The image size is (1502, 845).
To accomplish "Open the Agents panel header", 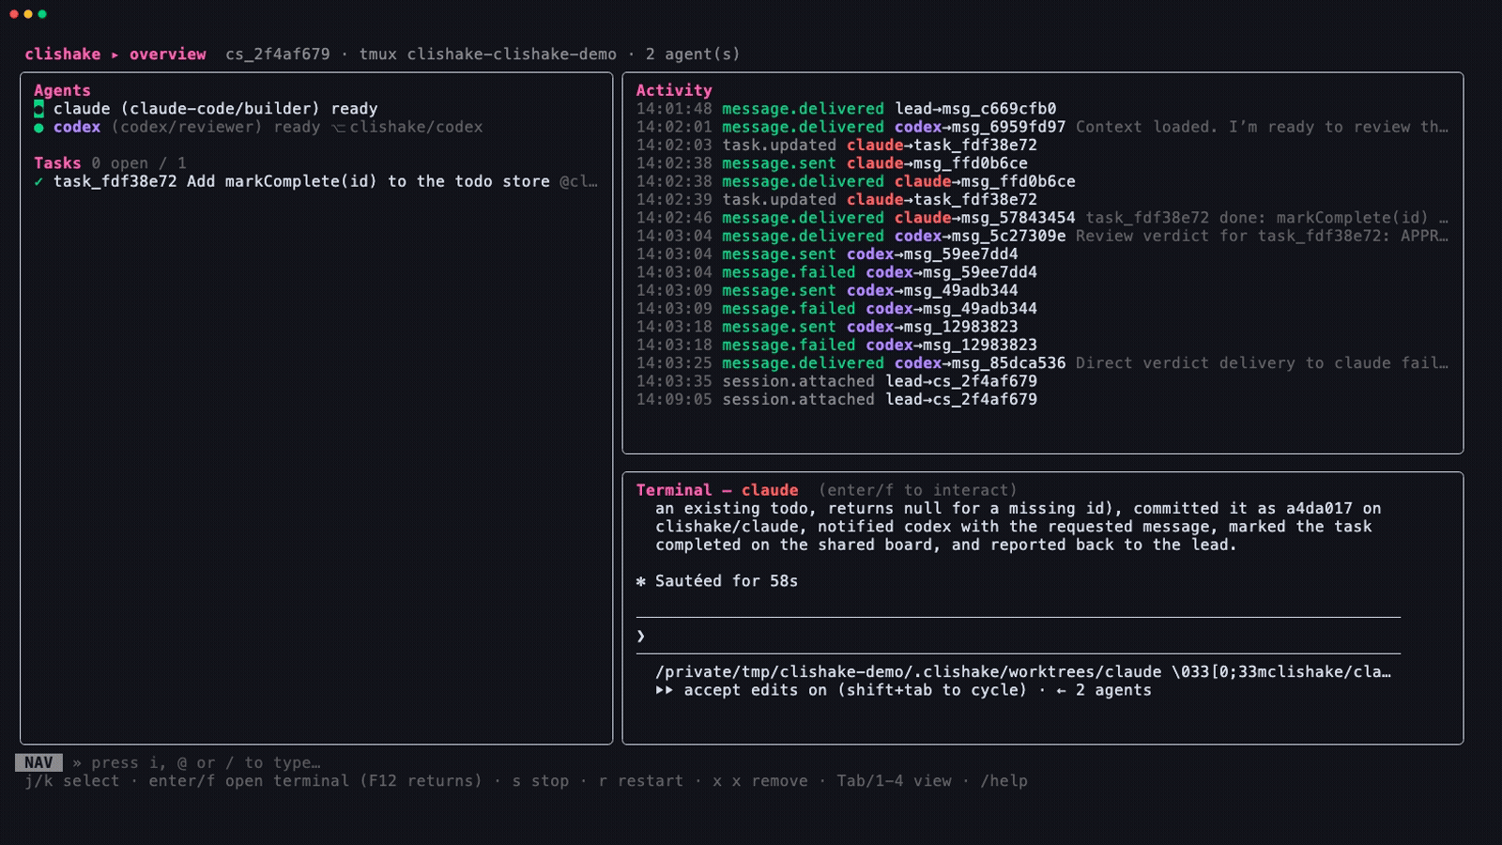I will [62, 90].
